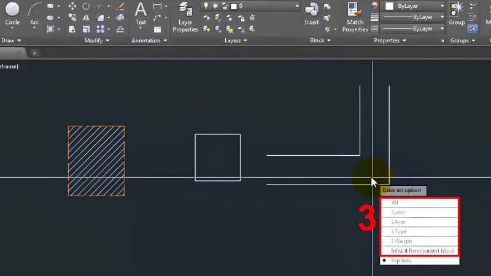
Task: Select the Linear Dimension tool
Action: [157, 6]
